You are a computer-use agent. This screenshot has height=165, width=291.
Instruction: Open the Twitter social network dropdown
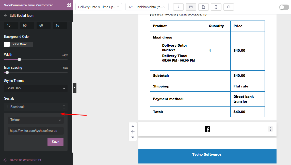pos(36,120)
